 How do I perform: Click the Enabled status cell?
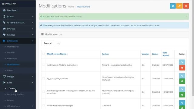coord(156,65)
